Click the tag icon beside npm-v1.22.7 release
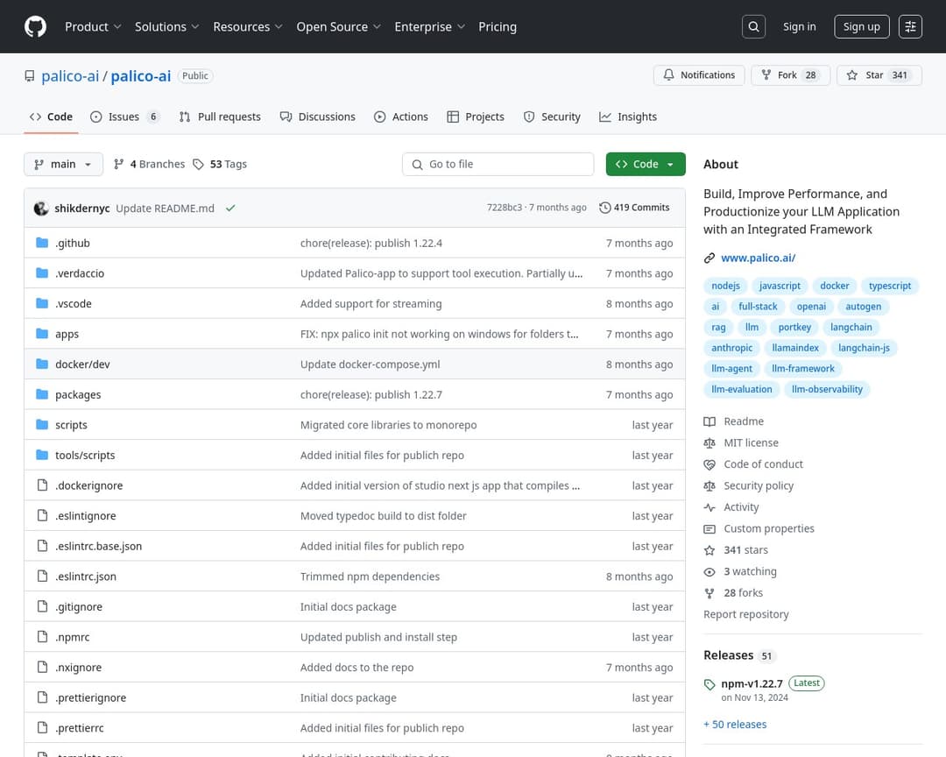The height and width of the screenshot is (757, 946). (x=709, y=684)
